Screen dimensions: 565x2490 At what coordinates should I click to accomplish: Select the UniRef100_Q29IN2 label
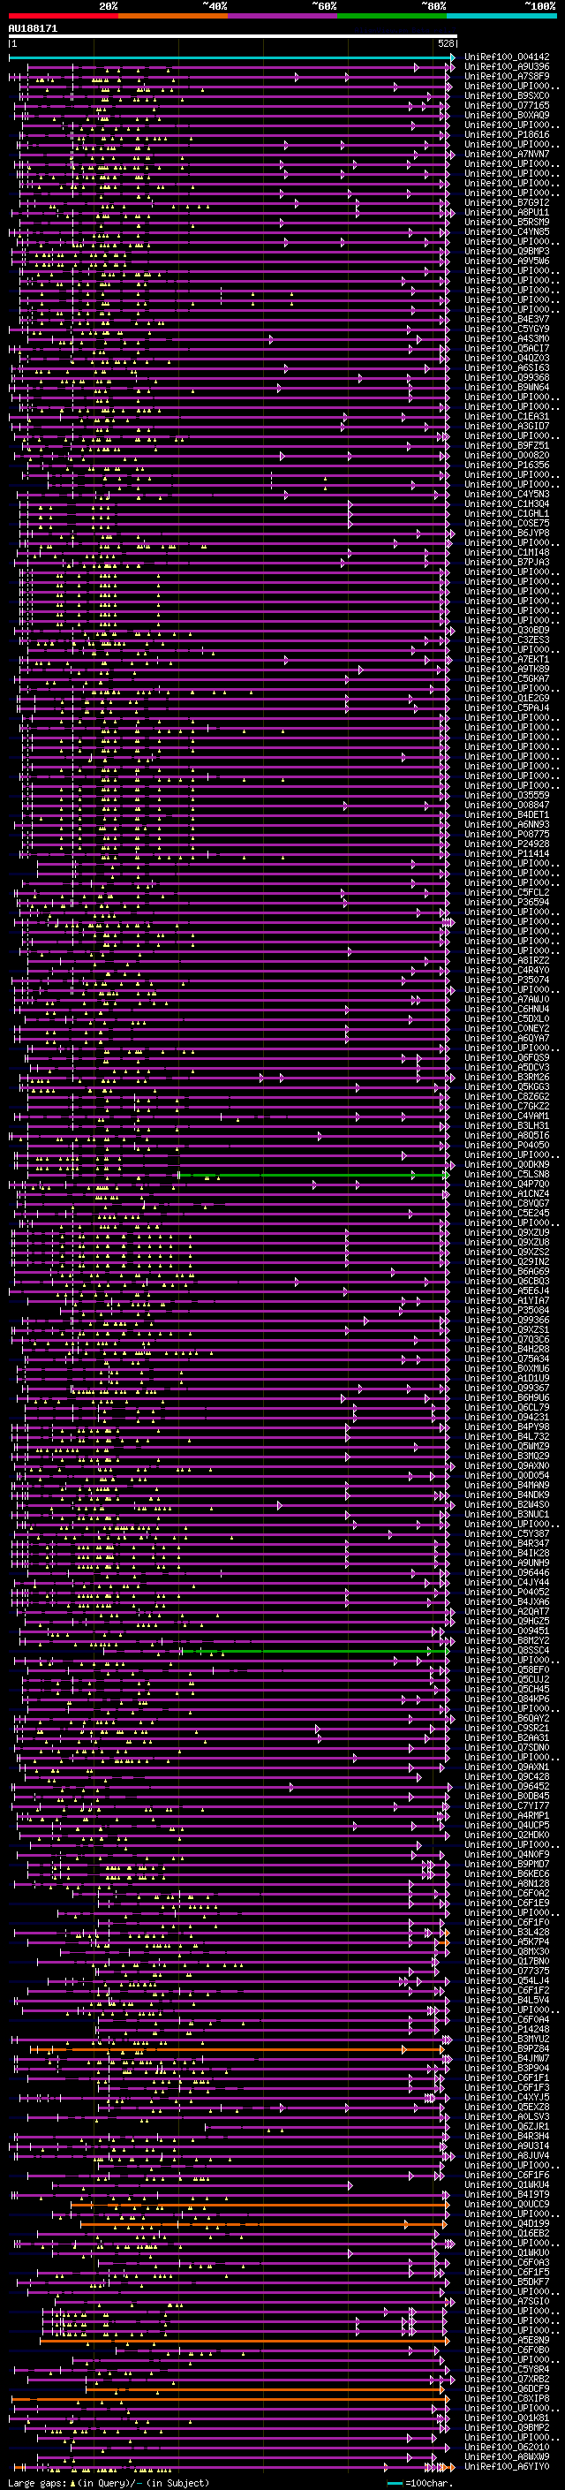click(x=507, y=1261)
